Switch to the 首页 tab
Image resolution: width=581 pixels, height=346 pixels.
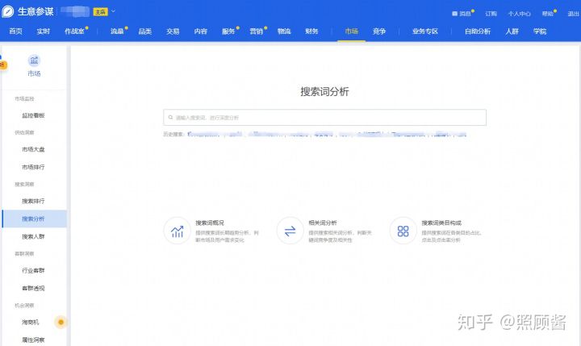pyautogui.click(x=15, y=31)
